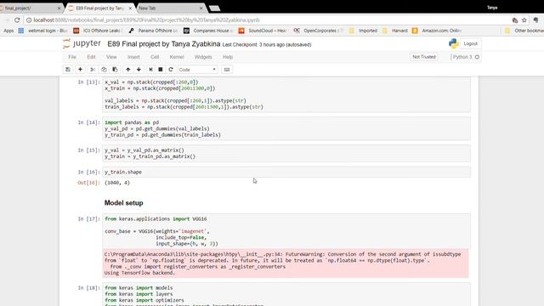The image size is (544, 306).
Task: Close the New Tab browser tab
Action: click(201, 8)
